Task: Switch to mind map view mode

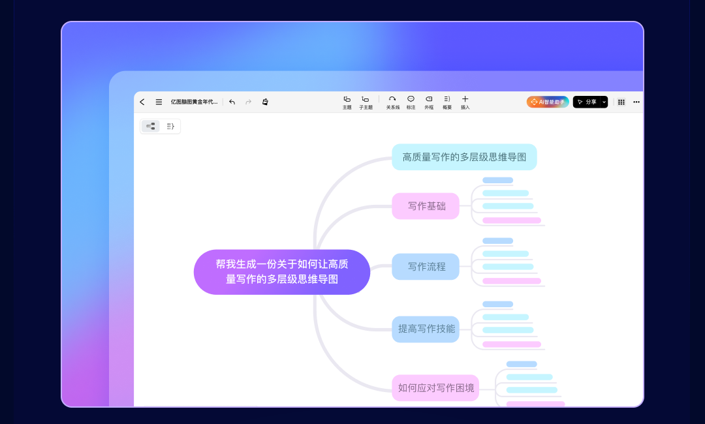Action: pyautogui.click(x=151, y=126)
